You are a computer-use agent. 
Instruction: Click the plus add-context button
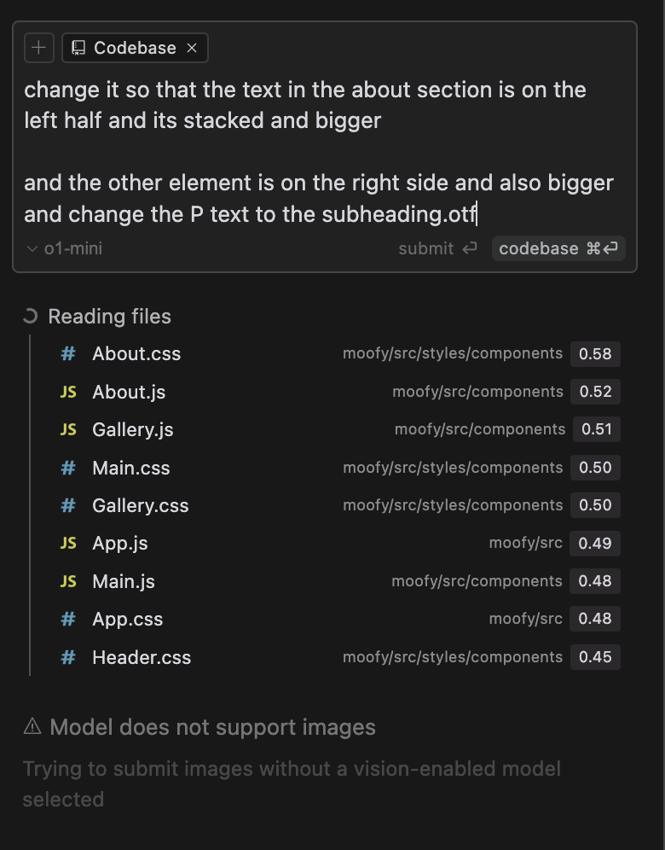[38, 48]
